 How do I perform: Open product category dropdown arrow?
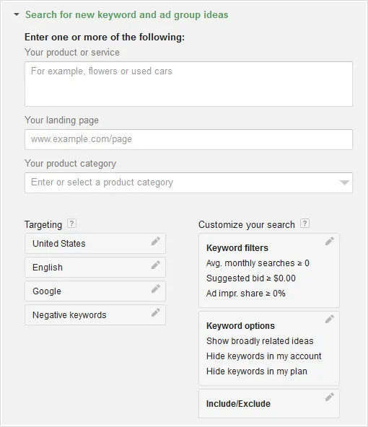tap(344, 182)
